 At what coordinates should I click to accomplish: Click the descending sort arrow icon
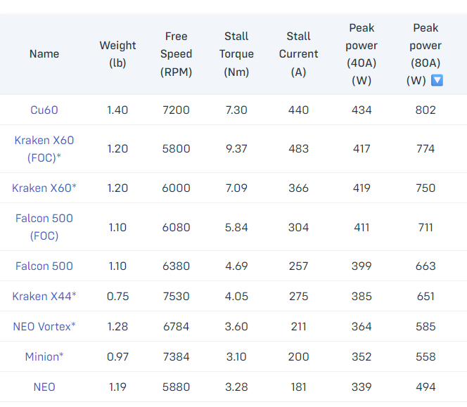pos(437,80)
